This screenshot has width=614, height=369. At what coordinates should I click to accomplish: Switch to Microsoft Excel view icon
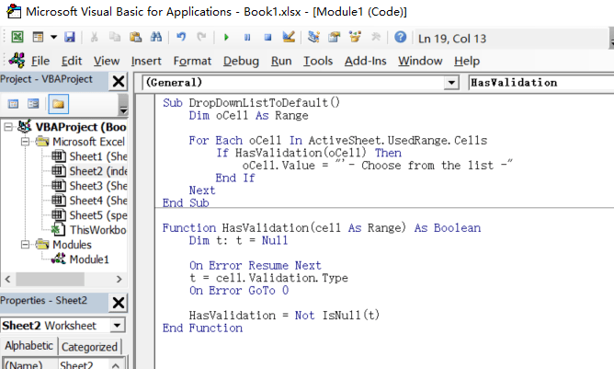coord(17,37)
